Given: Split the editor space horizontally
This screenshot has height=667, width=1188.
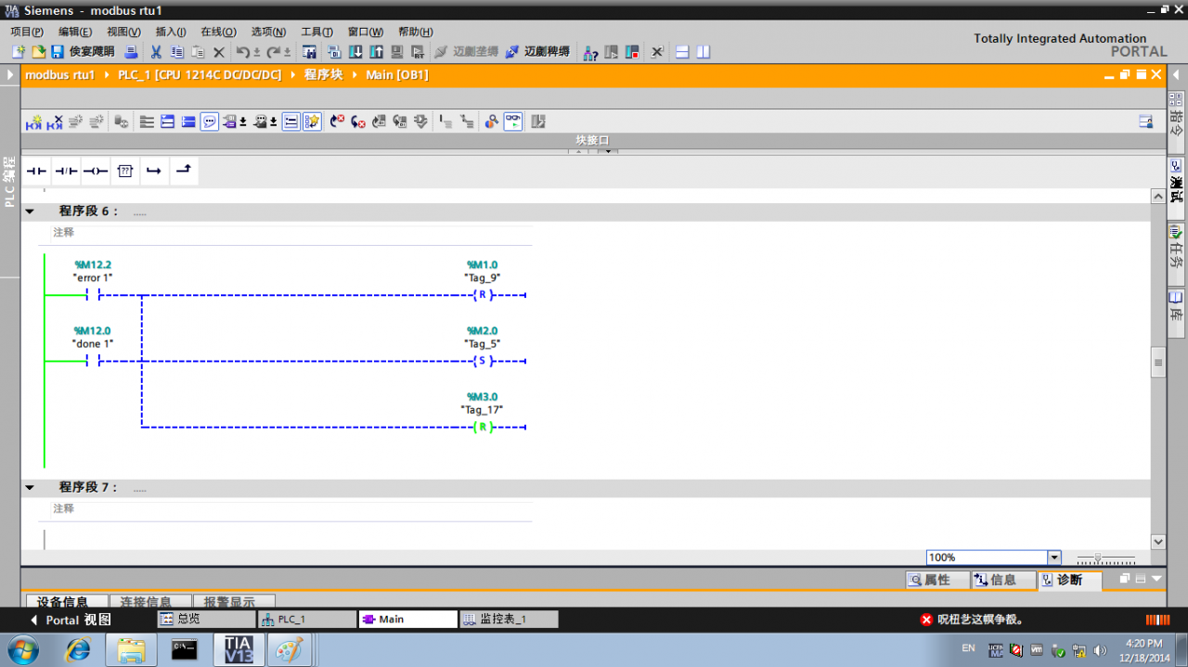Looking at the screenshot, I should coord(682,52).
